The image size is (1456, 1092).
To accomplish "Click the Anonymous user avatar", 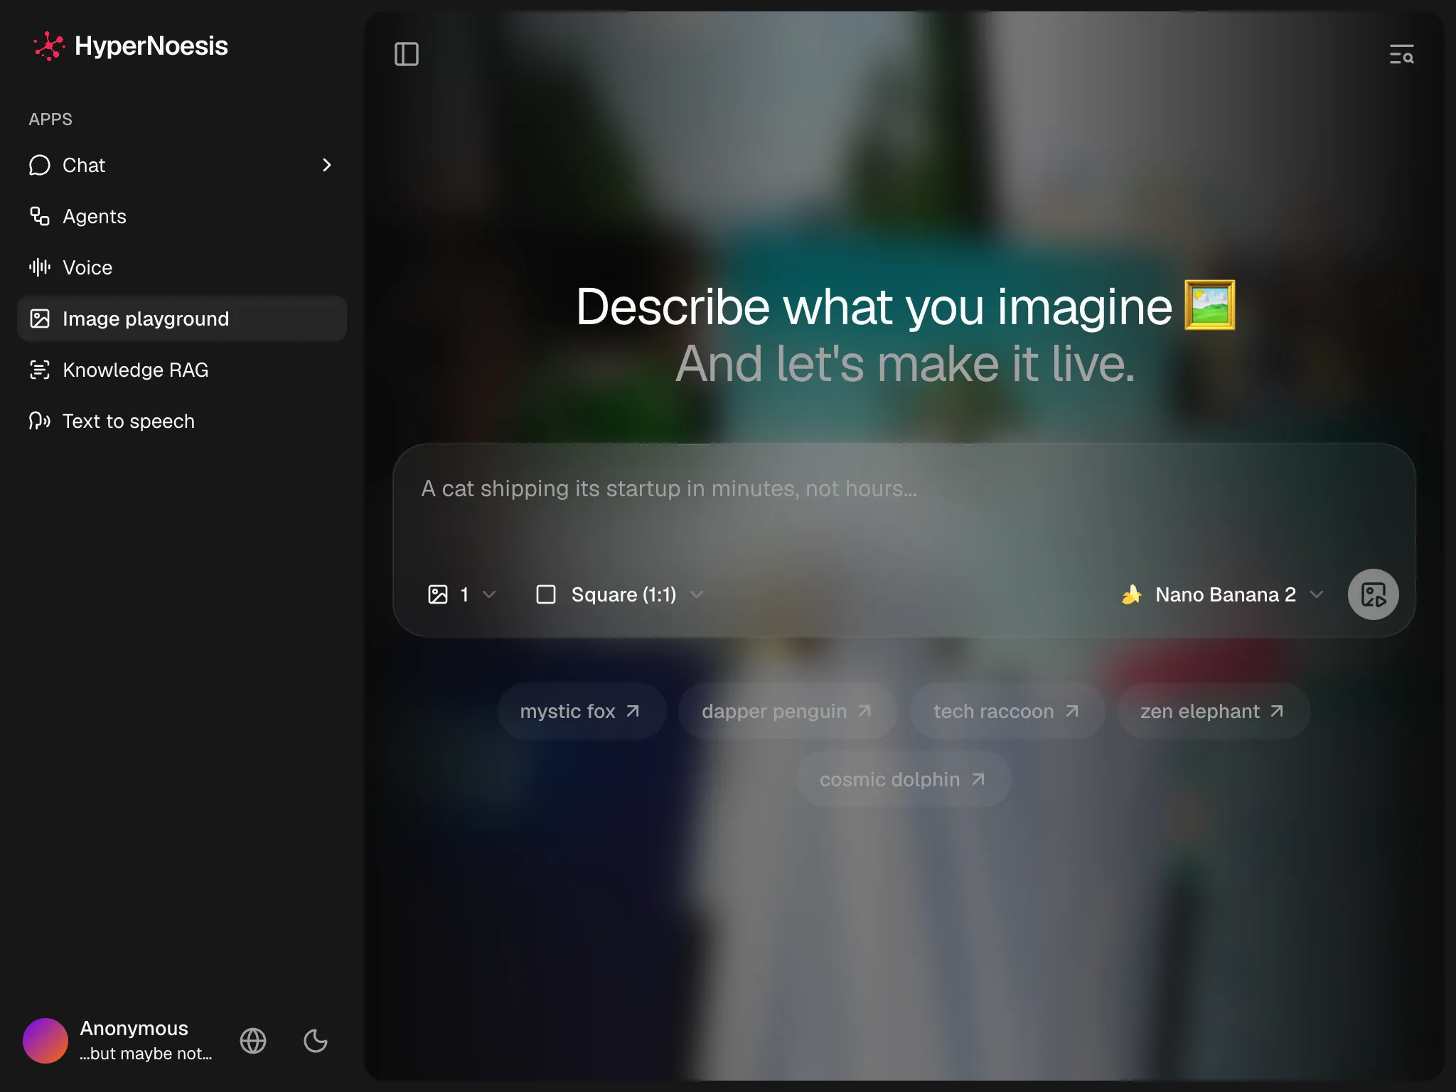I will point(45,1041).
